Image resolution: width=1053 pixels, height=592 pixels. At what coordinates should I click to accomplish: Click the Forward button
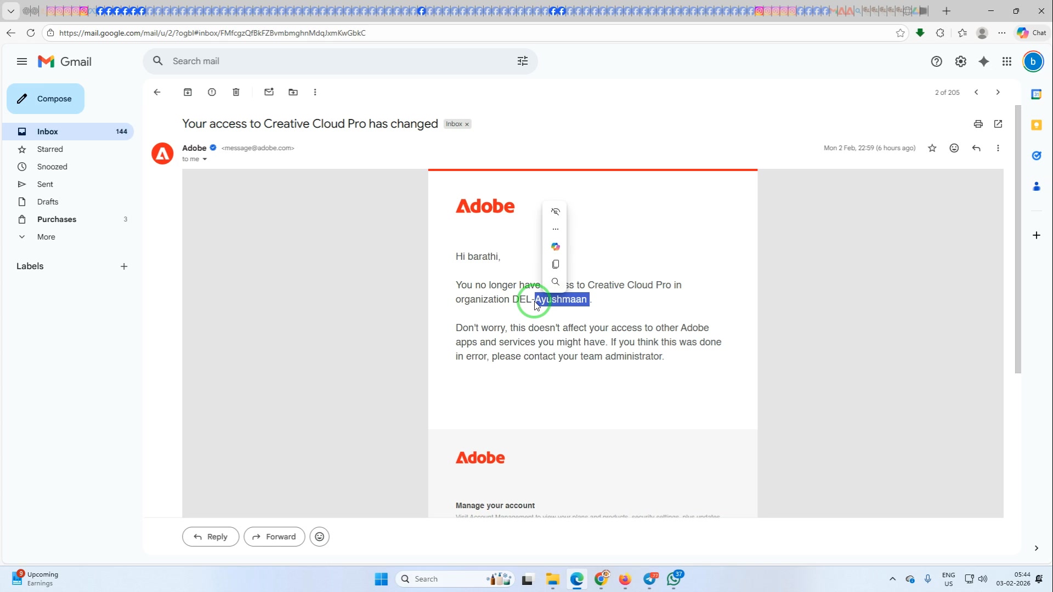point(274,537)
